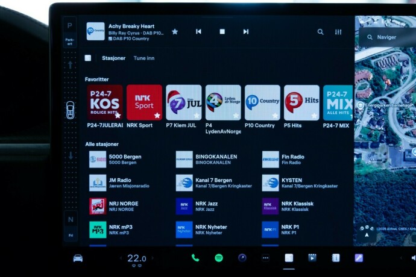Select Park gear on drive strip
The width and height of the screenshot is (416, 277).
[x=70, y=26]
